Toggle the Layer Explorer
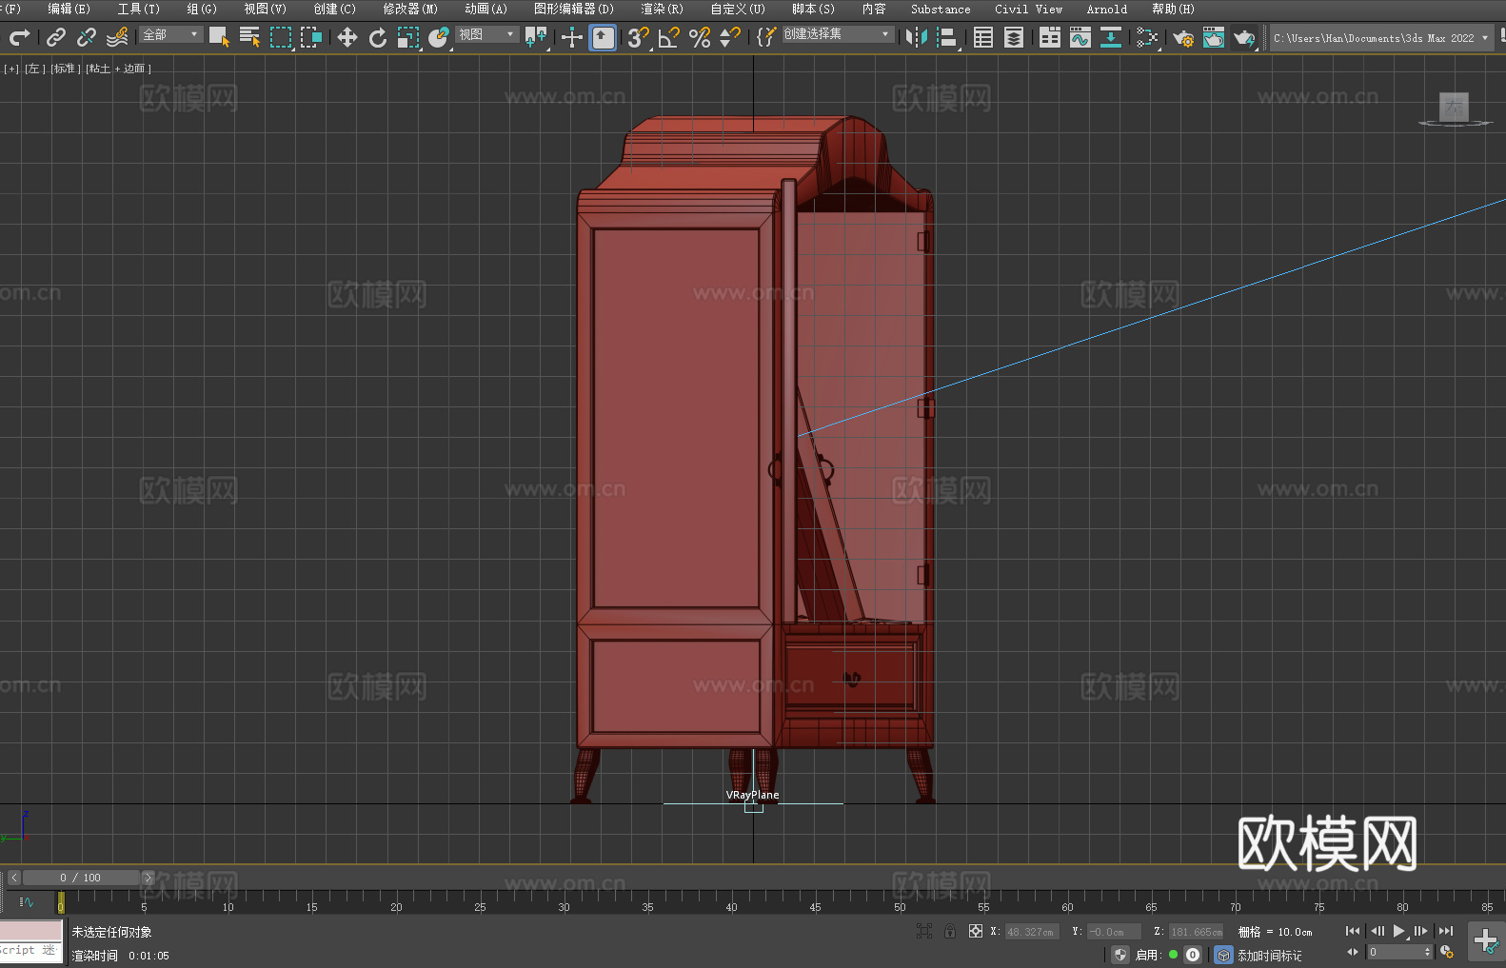The image size is (1506, 968). click(1014, 37)
